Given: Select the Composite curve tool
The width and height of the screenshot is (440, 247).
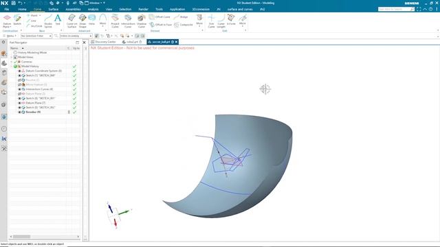Looking at the screenshot, I should coord(184,25).
